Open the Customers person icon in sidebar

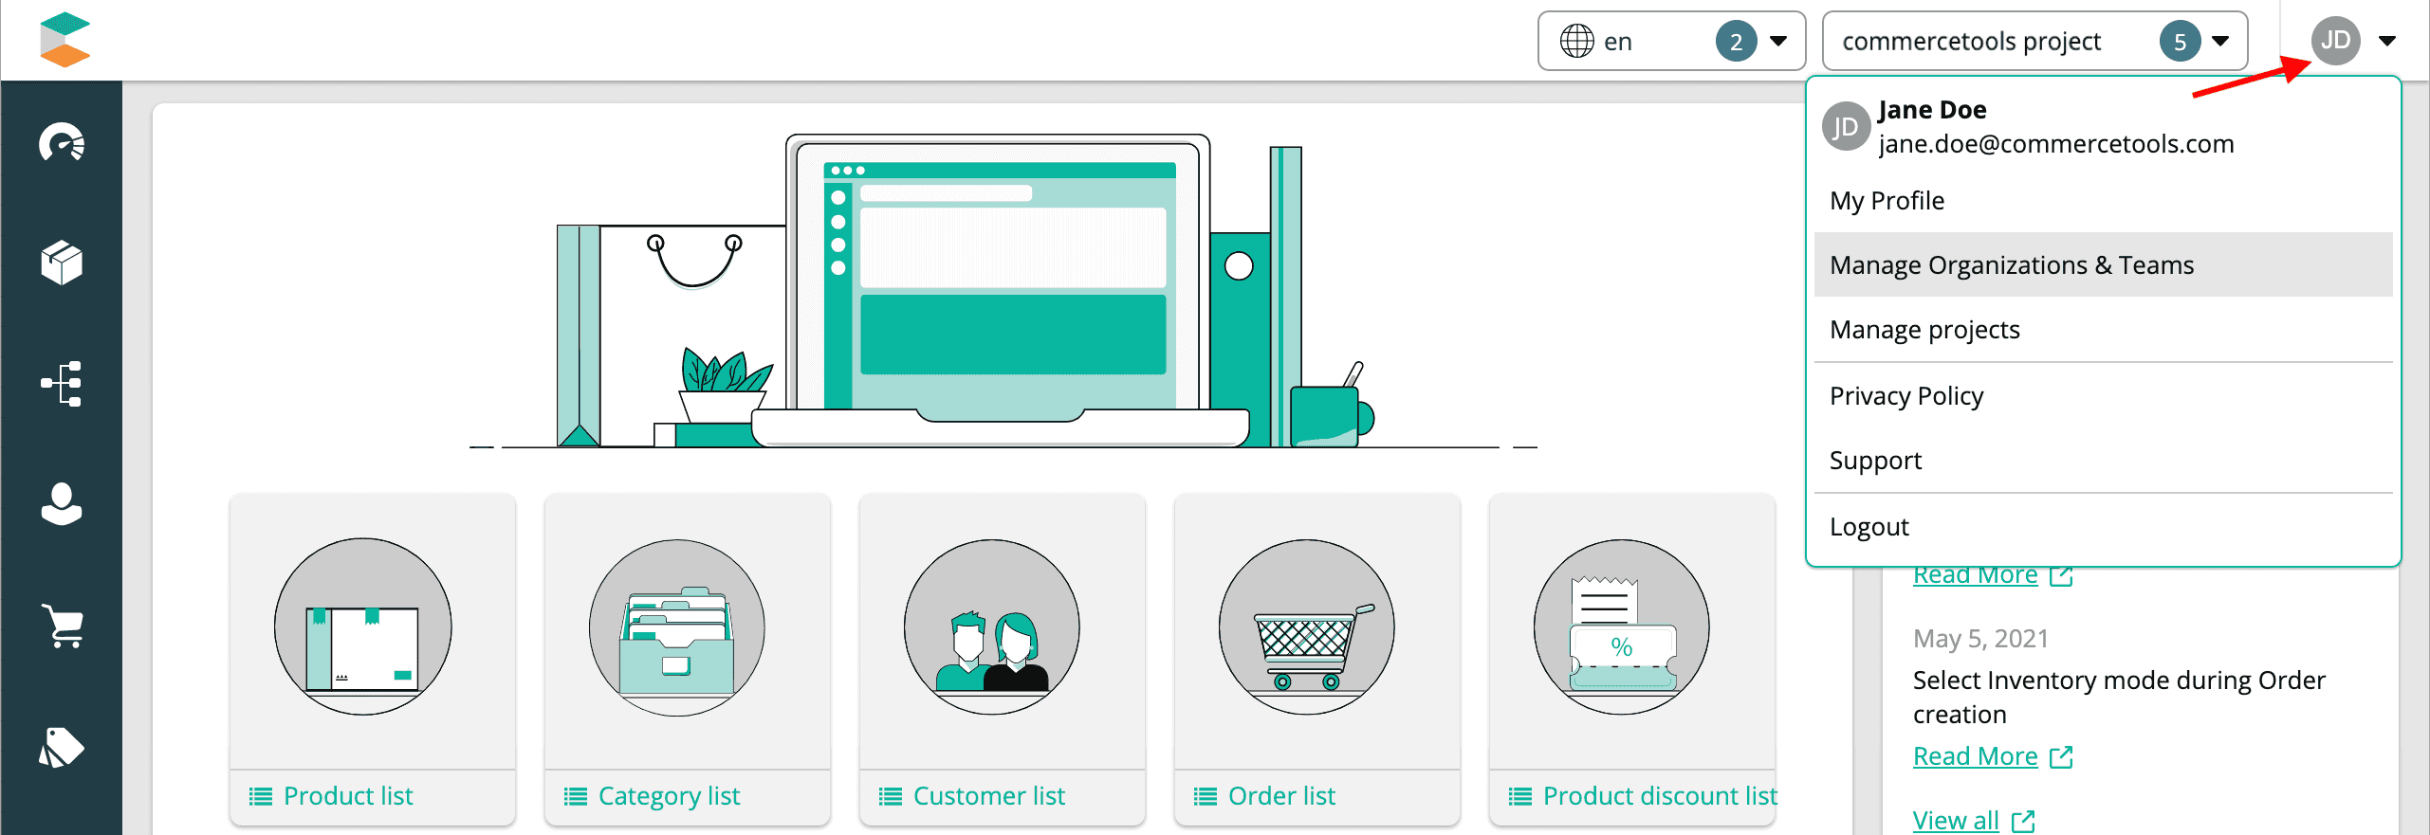click(62, 504)
